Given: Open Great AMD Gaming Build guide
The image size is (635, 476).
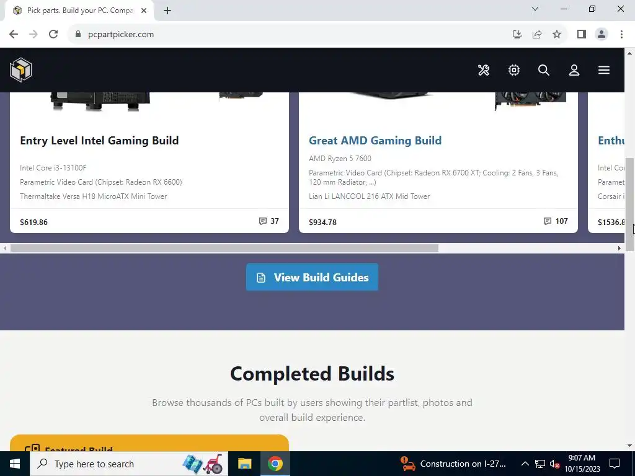Looking at the screenshot, I should coord(375,141).
